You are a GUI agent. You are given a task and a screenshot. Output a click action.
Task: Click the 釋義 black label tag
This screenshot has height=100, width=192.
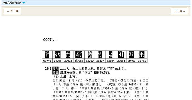point(55,73)
